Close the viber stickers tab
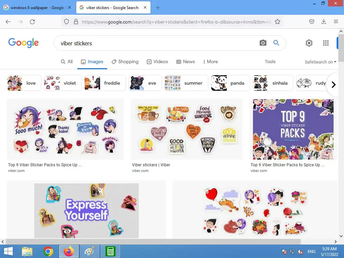Image resolution: width=344 pixels, height=258 pixels. click(145, 7)
